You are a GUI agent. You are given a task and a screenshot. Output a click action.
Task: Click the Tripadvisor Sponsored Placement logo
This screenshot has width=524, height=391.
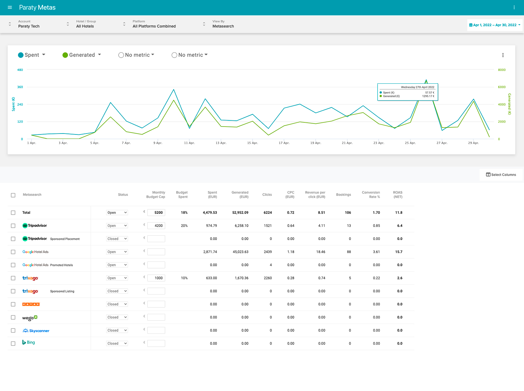pos(34,239)
